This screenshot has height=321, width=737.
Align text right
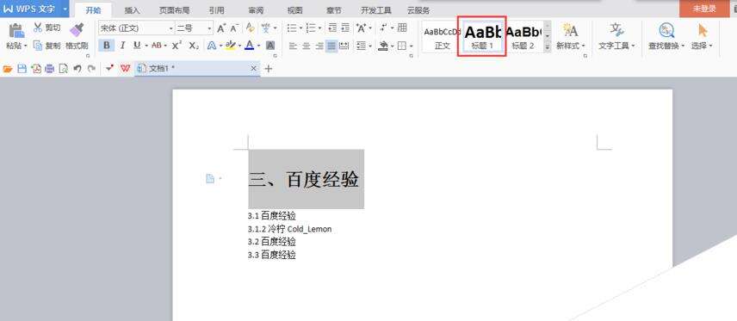click(319, 46)
